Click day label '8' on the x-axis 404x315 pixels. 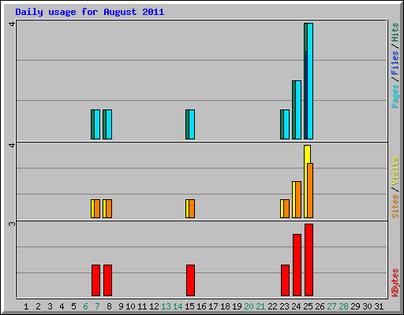pyautogui.click(x=109, y=306)
